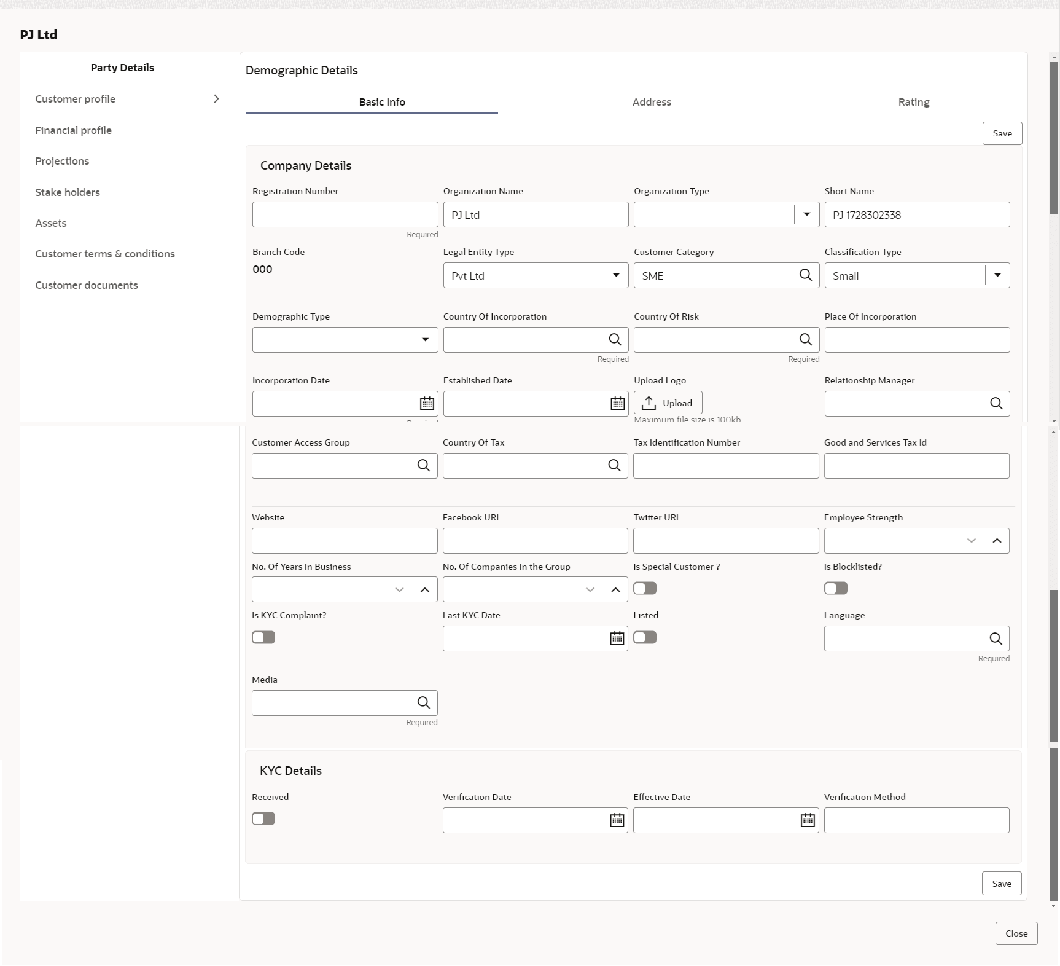The height and width of the screenshot is (966, 1060).
Task: Open the Stake holders section
Action: pyautogui.click(x=68, y=192)
